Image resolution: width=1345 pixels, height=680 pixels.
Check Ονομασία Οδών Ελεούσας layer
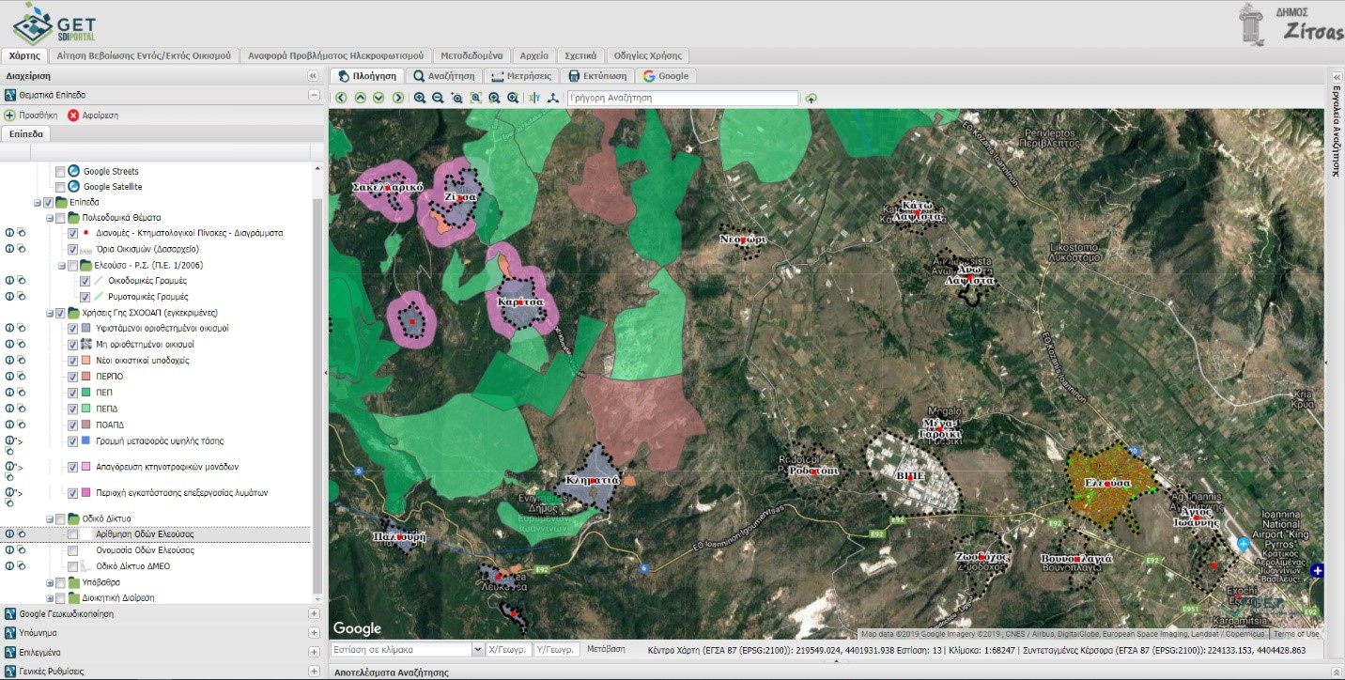click(72, 550)
